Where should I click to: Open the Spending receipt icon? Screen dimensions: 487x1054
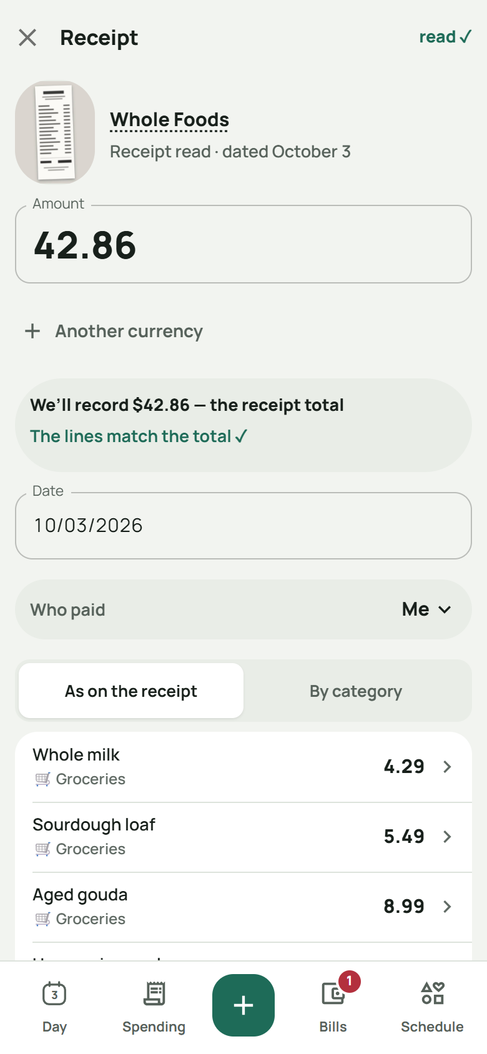[154, 993]
